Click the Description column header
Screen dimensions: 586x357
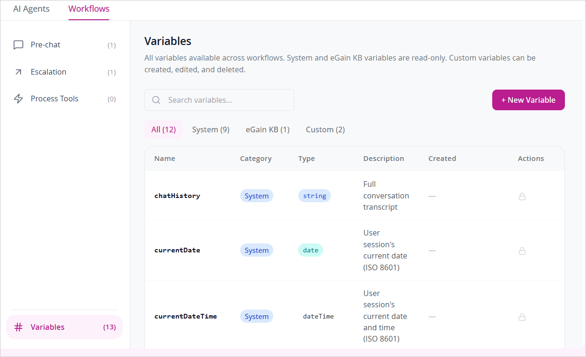383,159
